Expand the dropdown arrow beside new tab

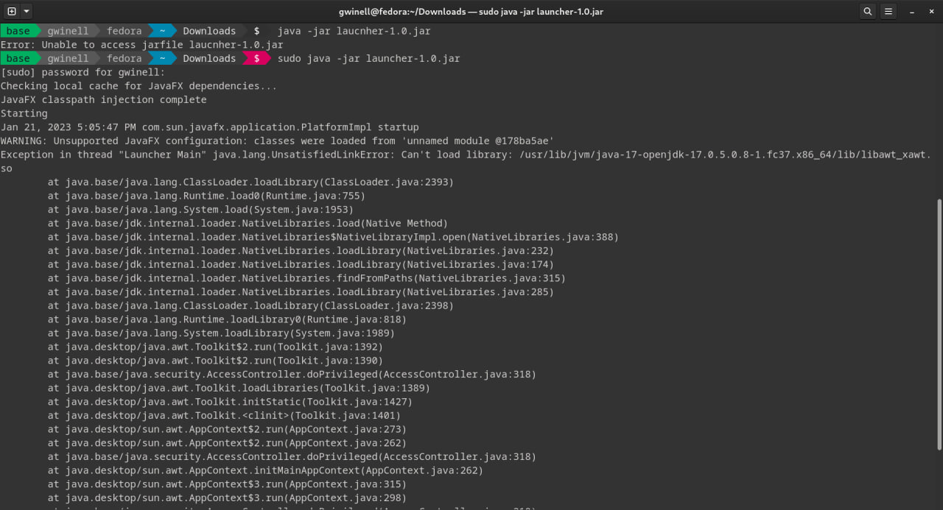[27, 11]
